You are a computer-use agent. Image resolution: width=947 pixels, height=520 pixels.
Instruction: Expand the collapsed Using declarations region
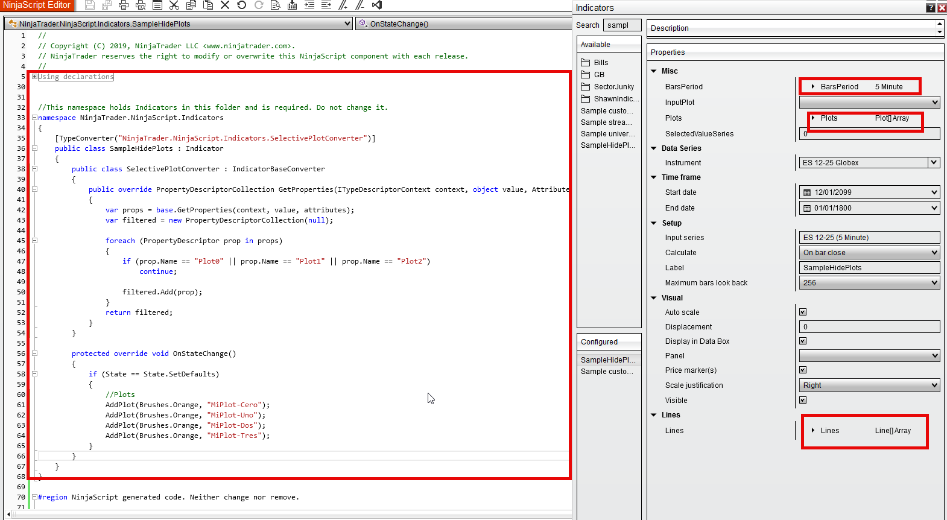coord(35,77)
